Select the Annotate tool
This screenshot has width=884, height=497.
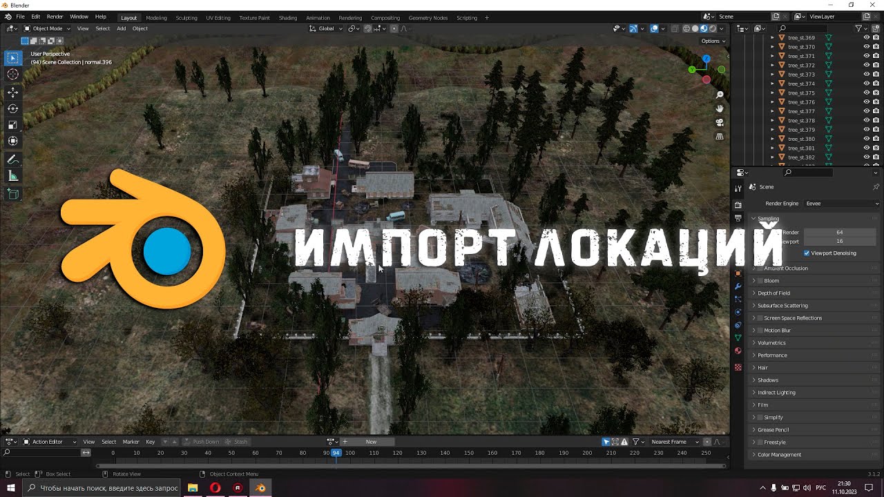click(x=12, y=159)
